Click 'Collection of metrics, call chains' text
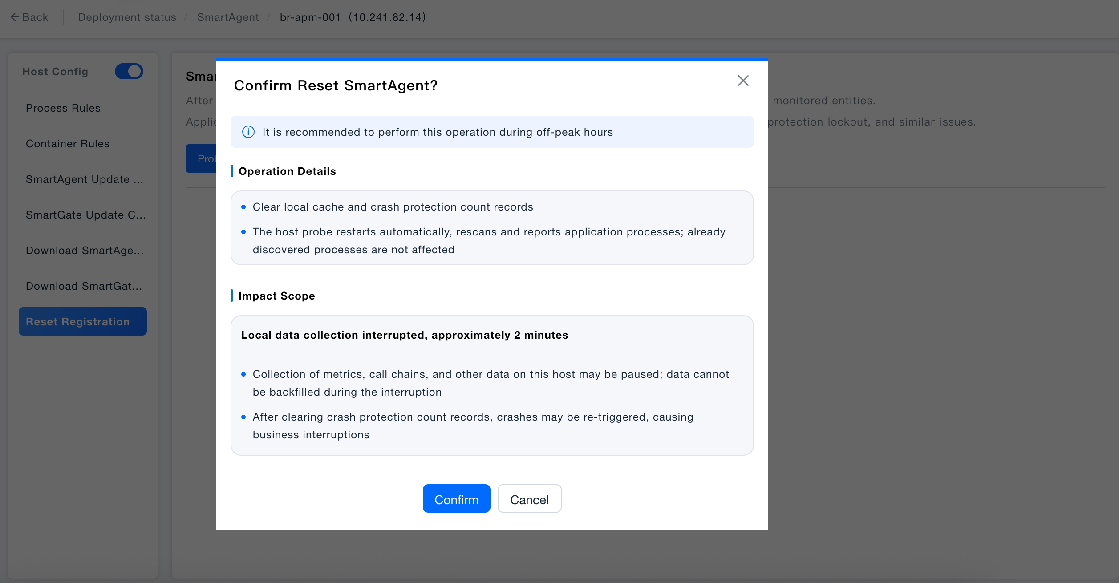The image size is (1119, 583). pyautogui.click(x=491, y=383)
